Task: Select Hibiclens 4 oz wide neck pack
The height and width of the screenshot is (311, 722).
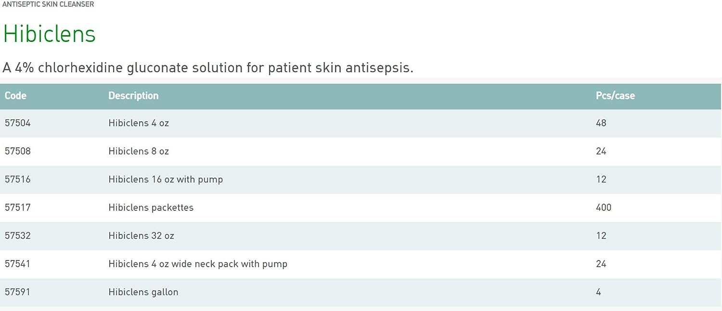Action: (198, 264)
